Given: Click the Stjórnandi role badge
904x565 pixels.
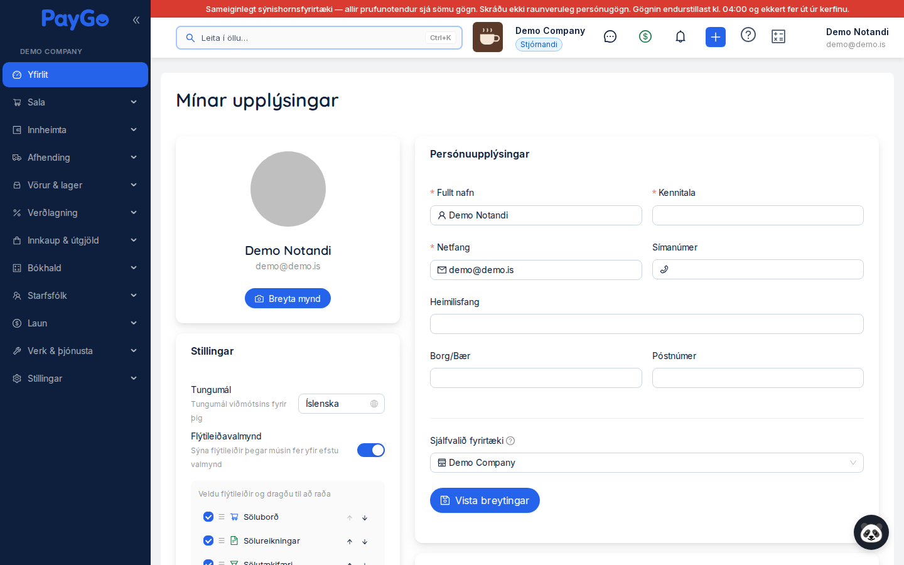Looking at the screenshot, I should (x=539, y=45).
